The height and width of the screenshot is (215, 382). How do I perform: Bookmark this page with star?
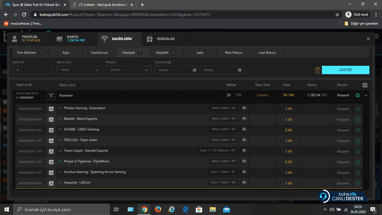(337, 15)
